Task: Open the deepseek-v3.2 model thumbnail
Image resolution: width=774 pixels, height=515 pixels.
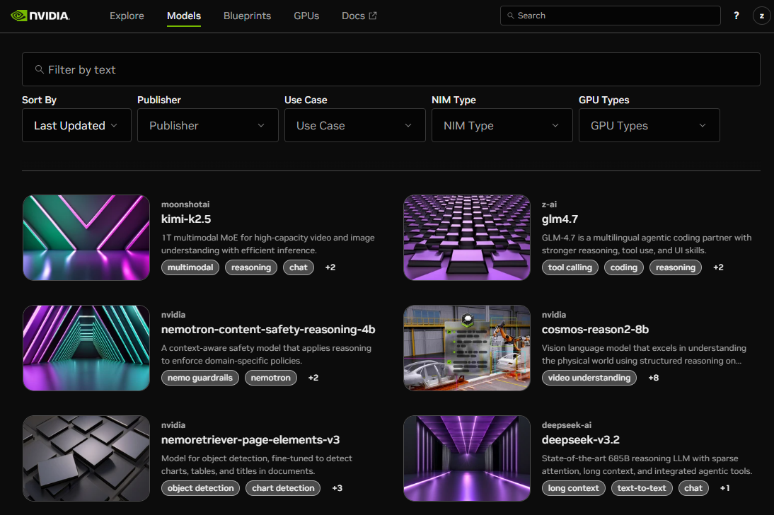Action: pos(466,458)
